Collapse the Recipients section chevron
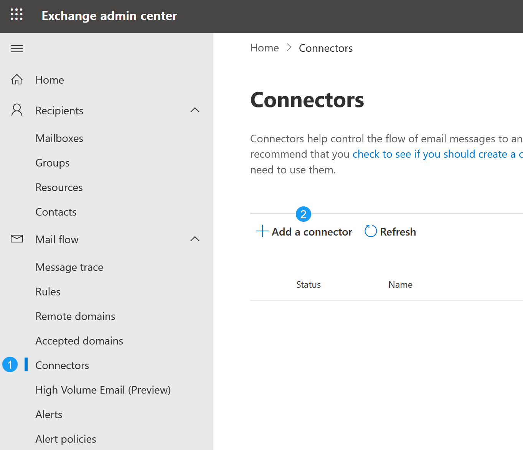The image size is (523, 450). coord(195,110)
